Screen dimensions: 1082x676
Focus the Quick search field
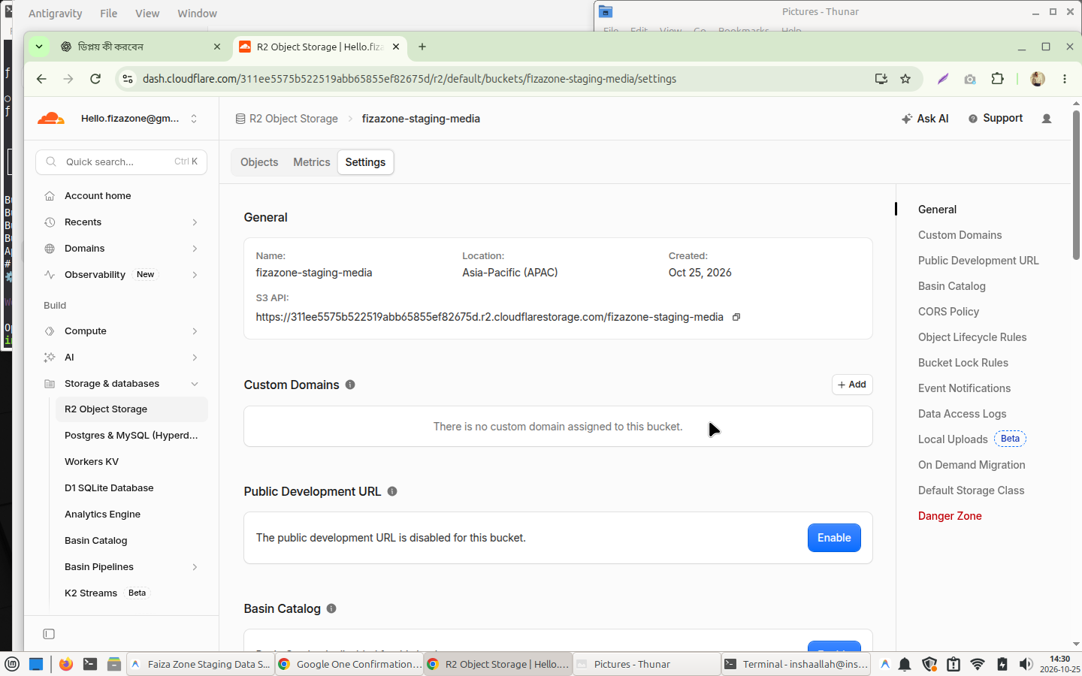click(x=122, y=161)
